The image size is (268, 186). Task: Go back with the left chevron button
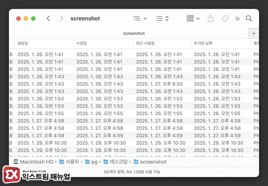(x=48, y=18)
